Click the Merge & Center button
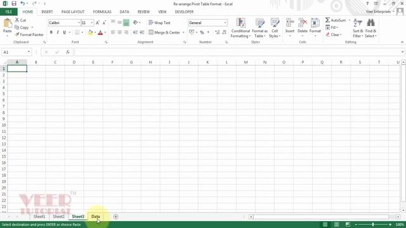Screen dimensions: 406x228 pos(164,32)
